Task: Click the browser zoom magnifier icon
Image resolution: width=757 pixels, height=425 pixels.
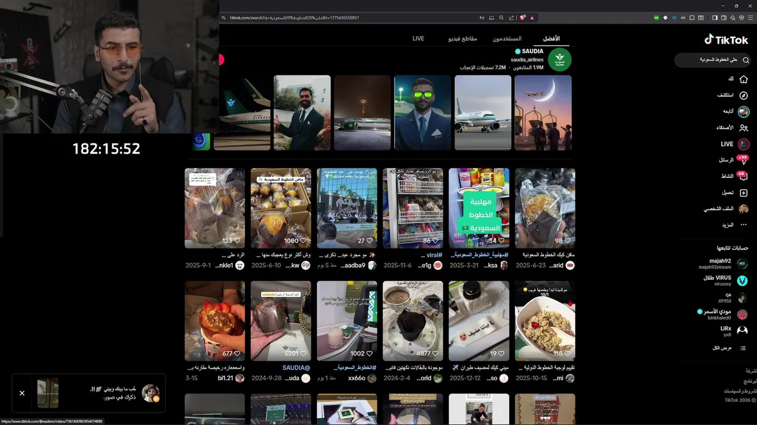Action: (x=502, y=18)
